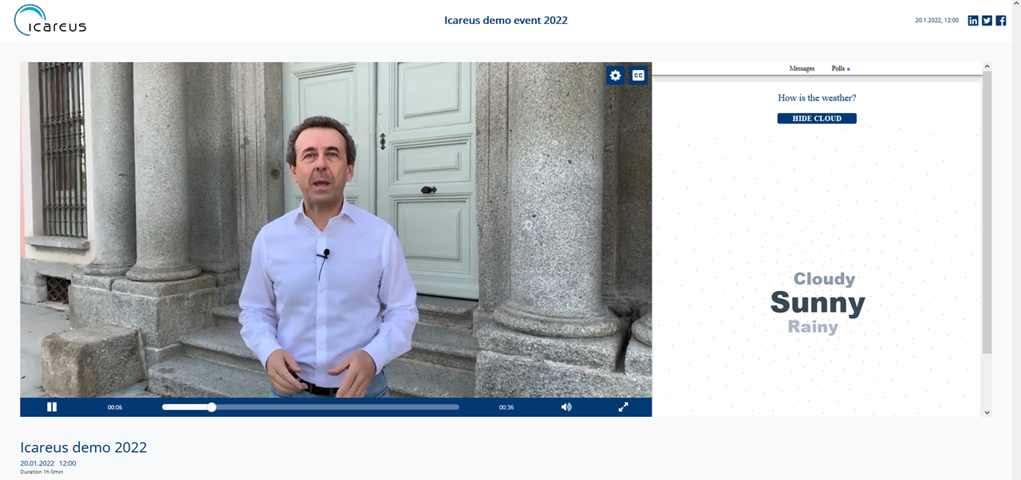Image resolution: width=1021 pixels, height=480 pixels.
Task: Click the Icareus demo 2022 title
Action: click(x=84, y=447)
